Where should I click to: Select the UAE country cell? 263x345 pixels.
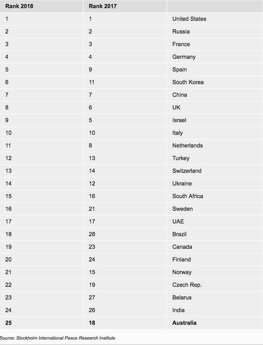point(178,221)
